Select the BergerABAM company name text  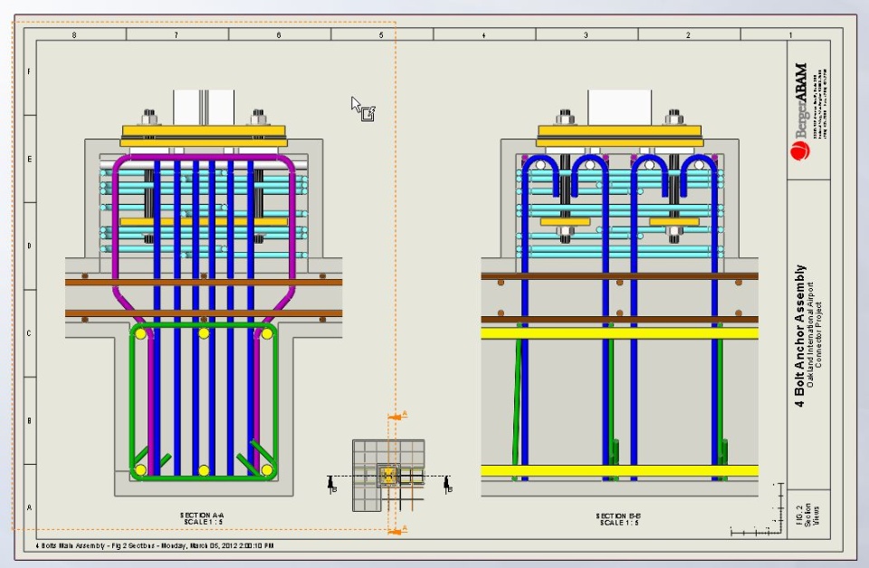tap(801, 101)
